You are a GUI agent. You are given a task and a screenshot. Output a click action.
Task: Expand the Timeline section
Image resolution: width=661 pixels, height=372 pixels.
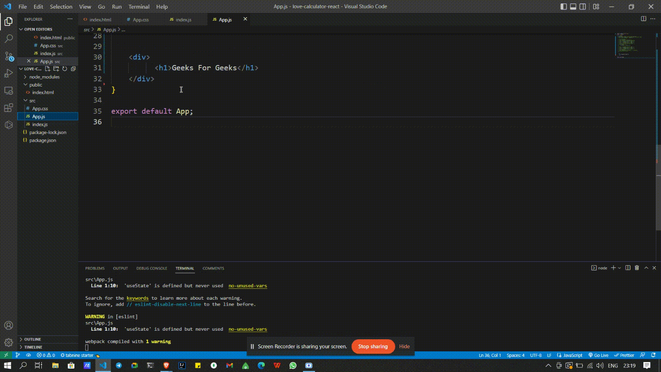point(33,347)
